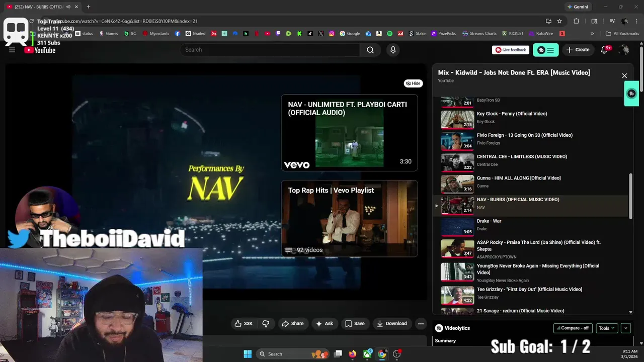Open the YouTube guide hamburger menu
Viewport: 644px width, 362px height.
pyautogui.click(x=12, y=50)
